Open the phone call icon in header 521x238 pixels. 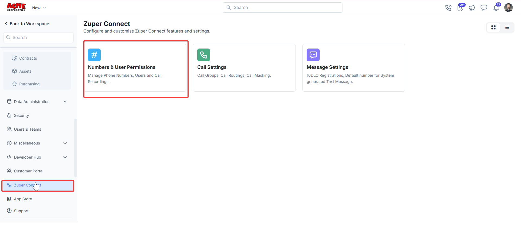coord(448,8)
